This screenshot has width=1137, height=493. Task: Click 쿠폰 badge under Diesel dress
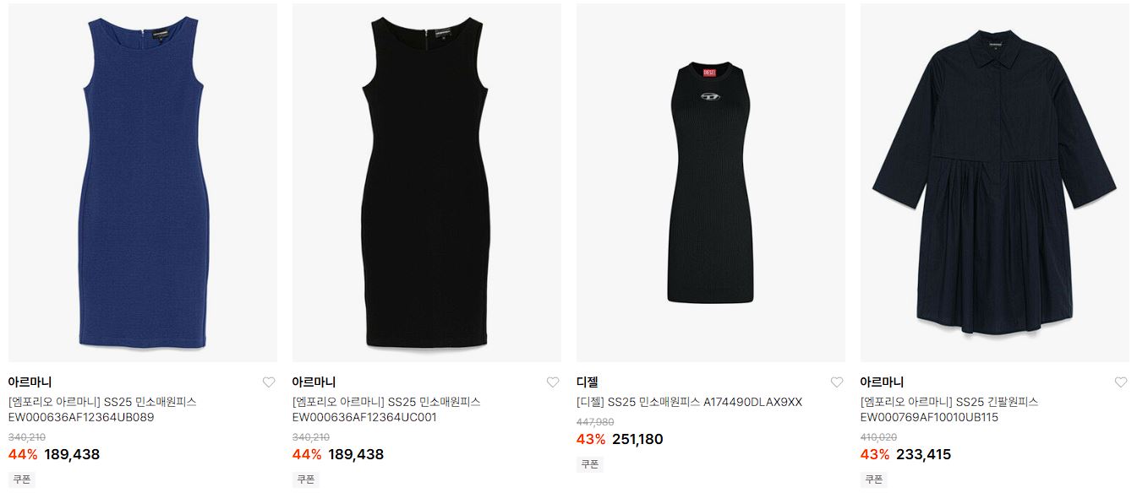[x=590, y=463]
